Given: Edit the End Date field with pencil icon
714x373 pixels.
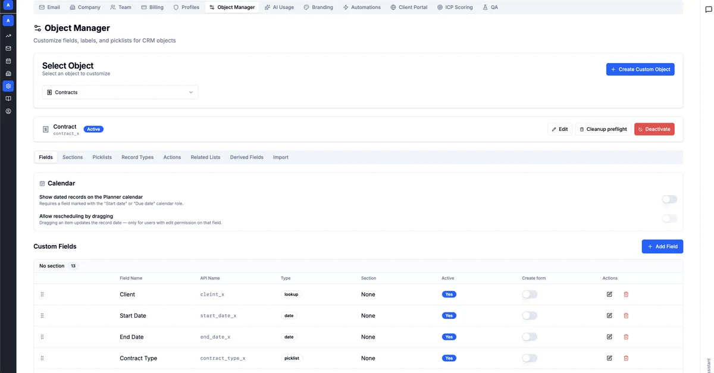Looking at the screenshot, I should (609, 337).
